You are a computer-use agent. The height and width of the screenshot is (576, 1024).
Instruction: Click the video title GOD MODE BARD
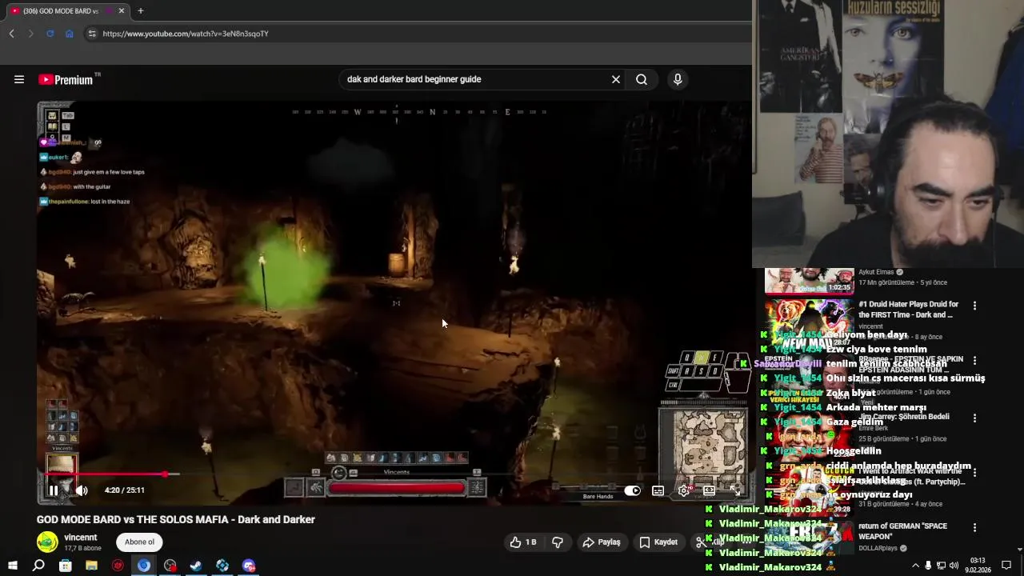[x=176, y=519]
